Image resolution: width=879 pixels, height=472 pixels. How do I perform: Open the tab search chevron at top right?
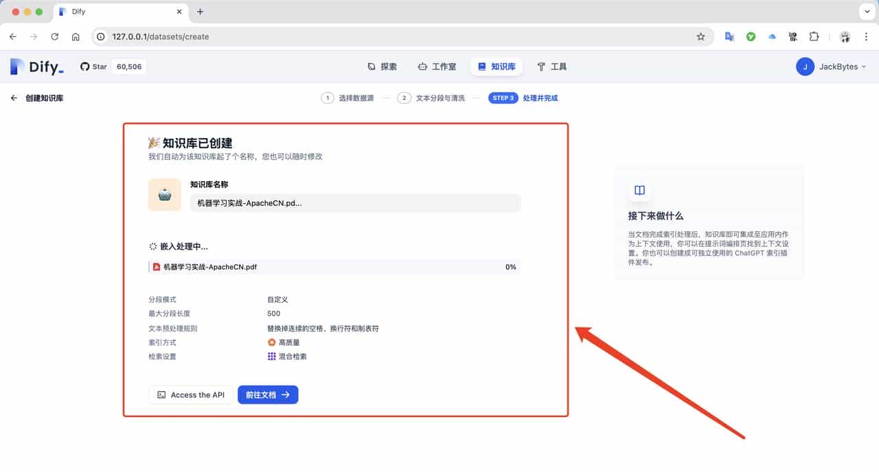[x=867, y=11]
